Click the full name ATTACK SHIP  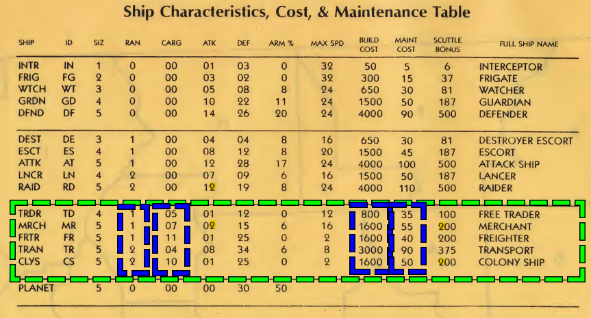(510, 164)
